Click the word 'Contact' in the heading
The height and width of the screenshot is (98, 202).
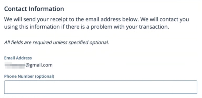click(16, 9)
